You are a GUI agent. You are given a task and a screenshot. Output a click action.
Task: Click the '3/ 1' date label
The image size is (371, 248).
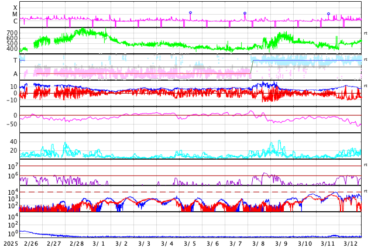click(x=99, y=243)
